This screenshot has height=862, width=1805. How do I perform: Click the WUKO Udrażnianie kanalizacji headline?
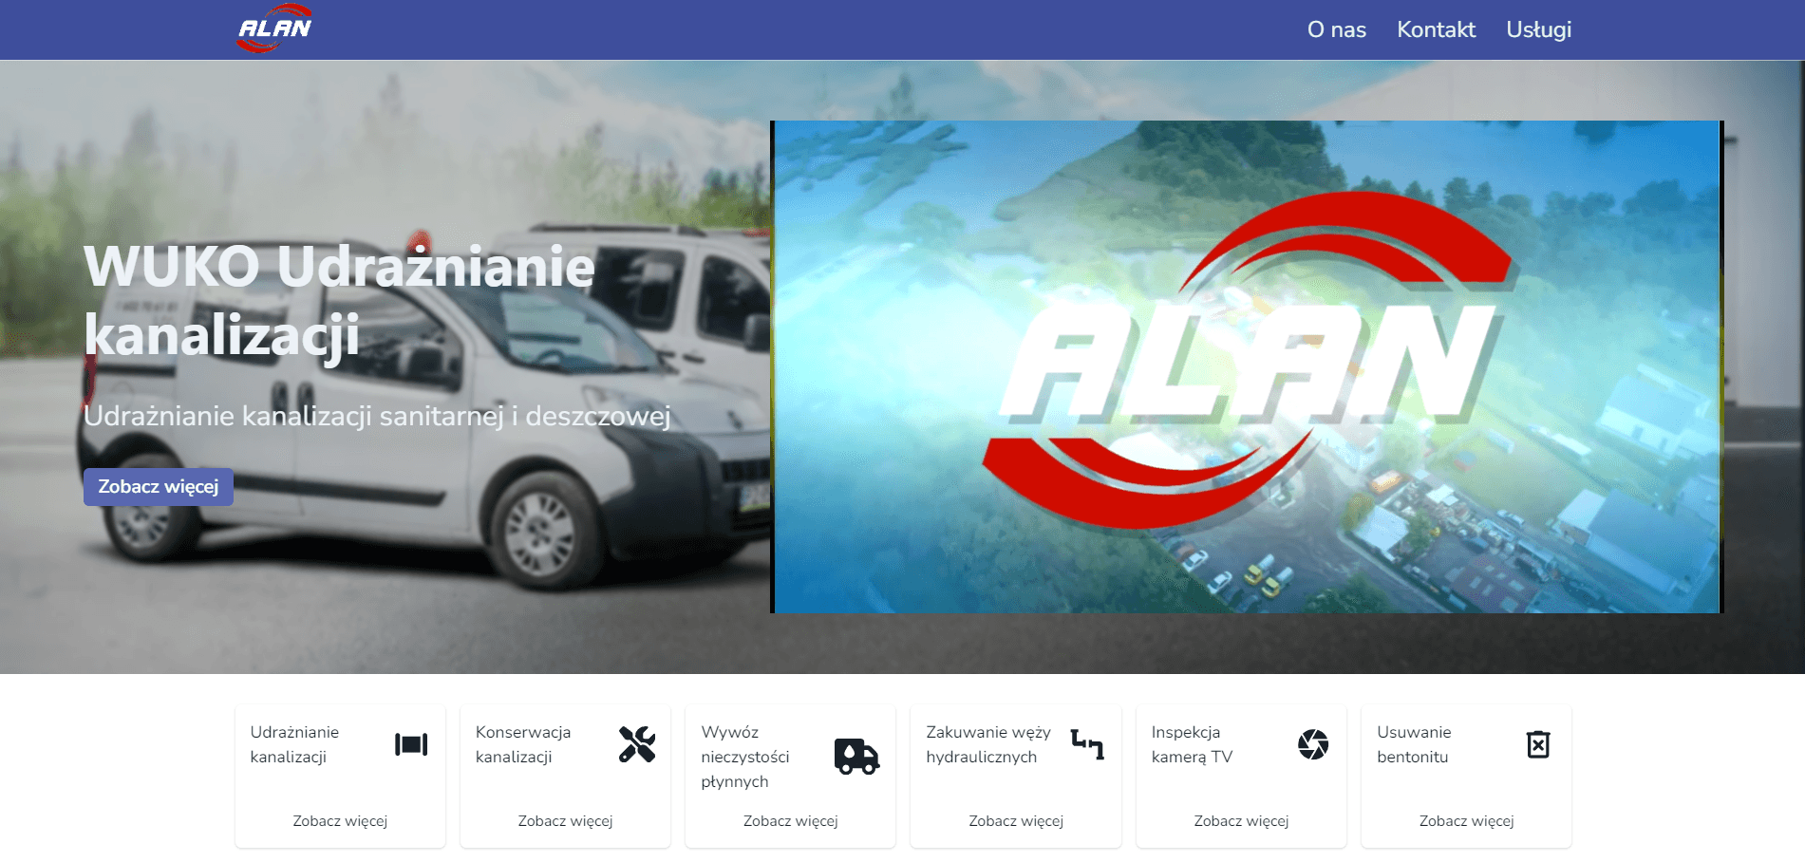[339, 301]
